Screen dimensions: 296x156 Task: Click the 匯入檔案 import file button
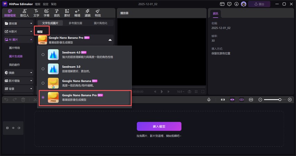tap(159, 126)
